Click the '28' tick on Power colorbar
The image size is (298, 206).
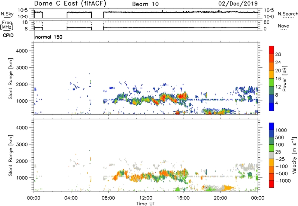click(x=278, y=54)
